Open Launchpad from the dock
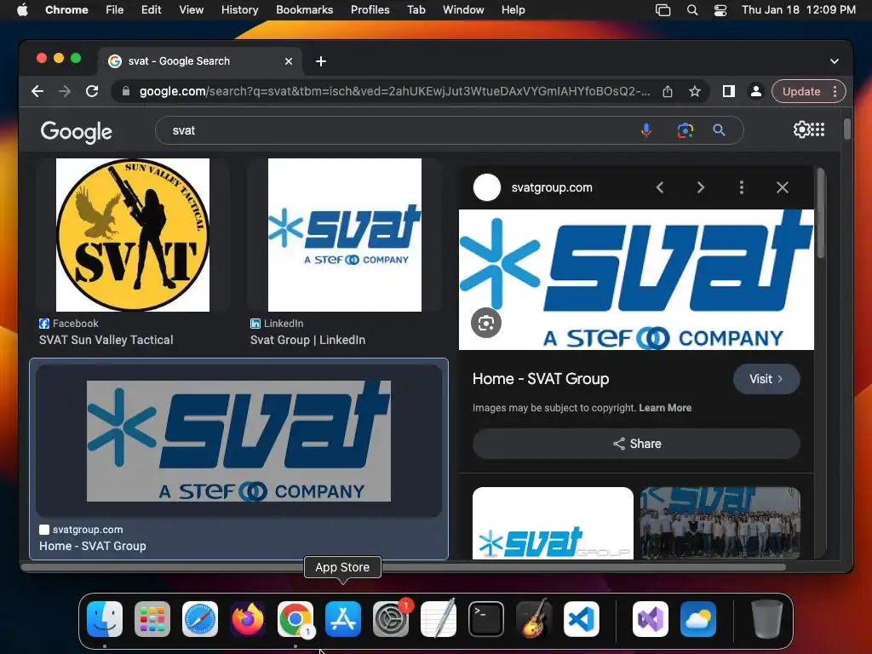This screenshot has width=872, height=654. click(x=152, y=619)
